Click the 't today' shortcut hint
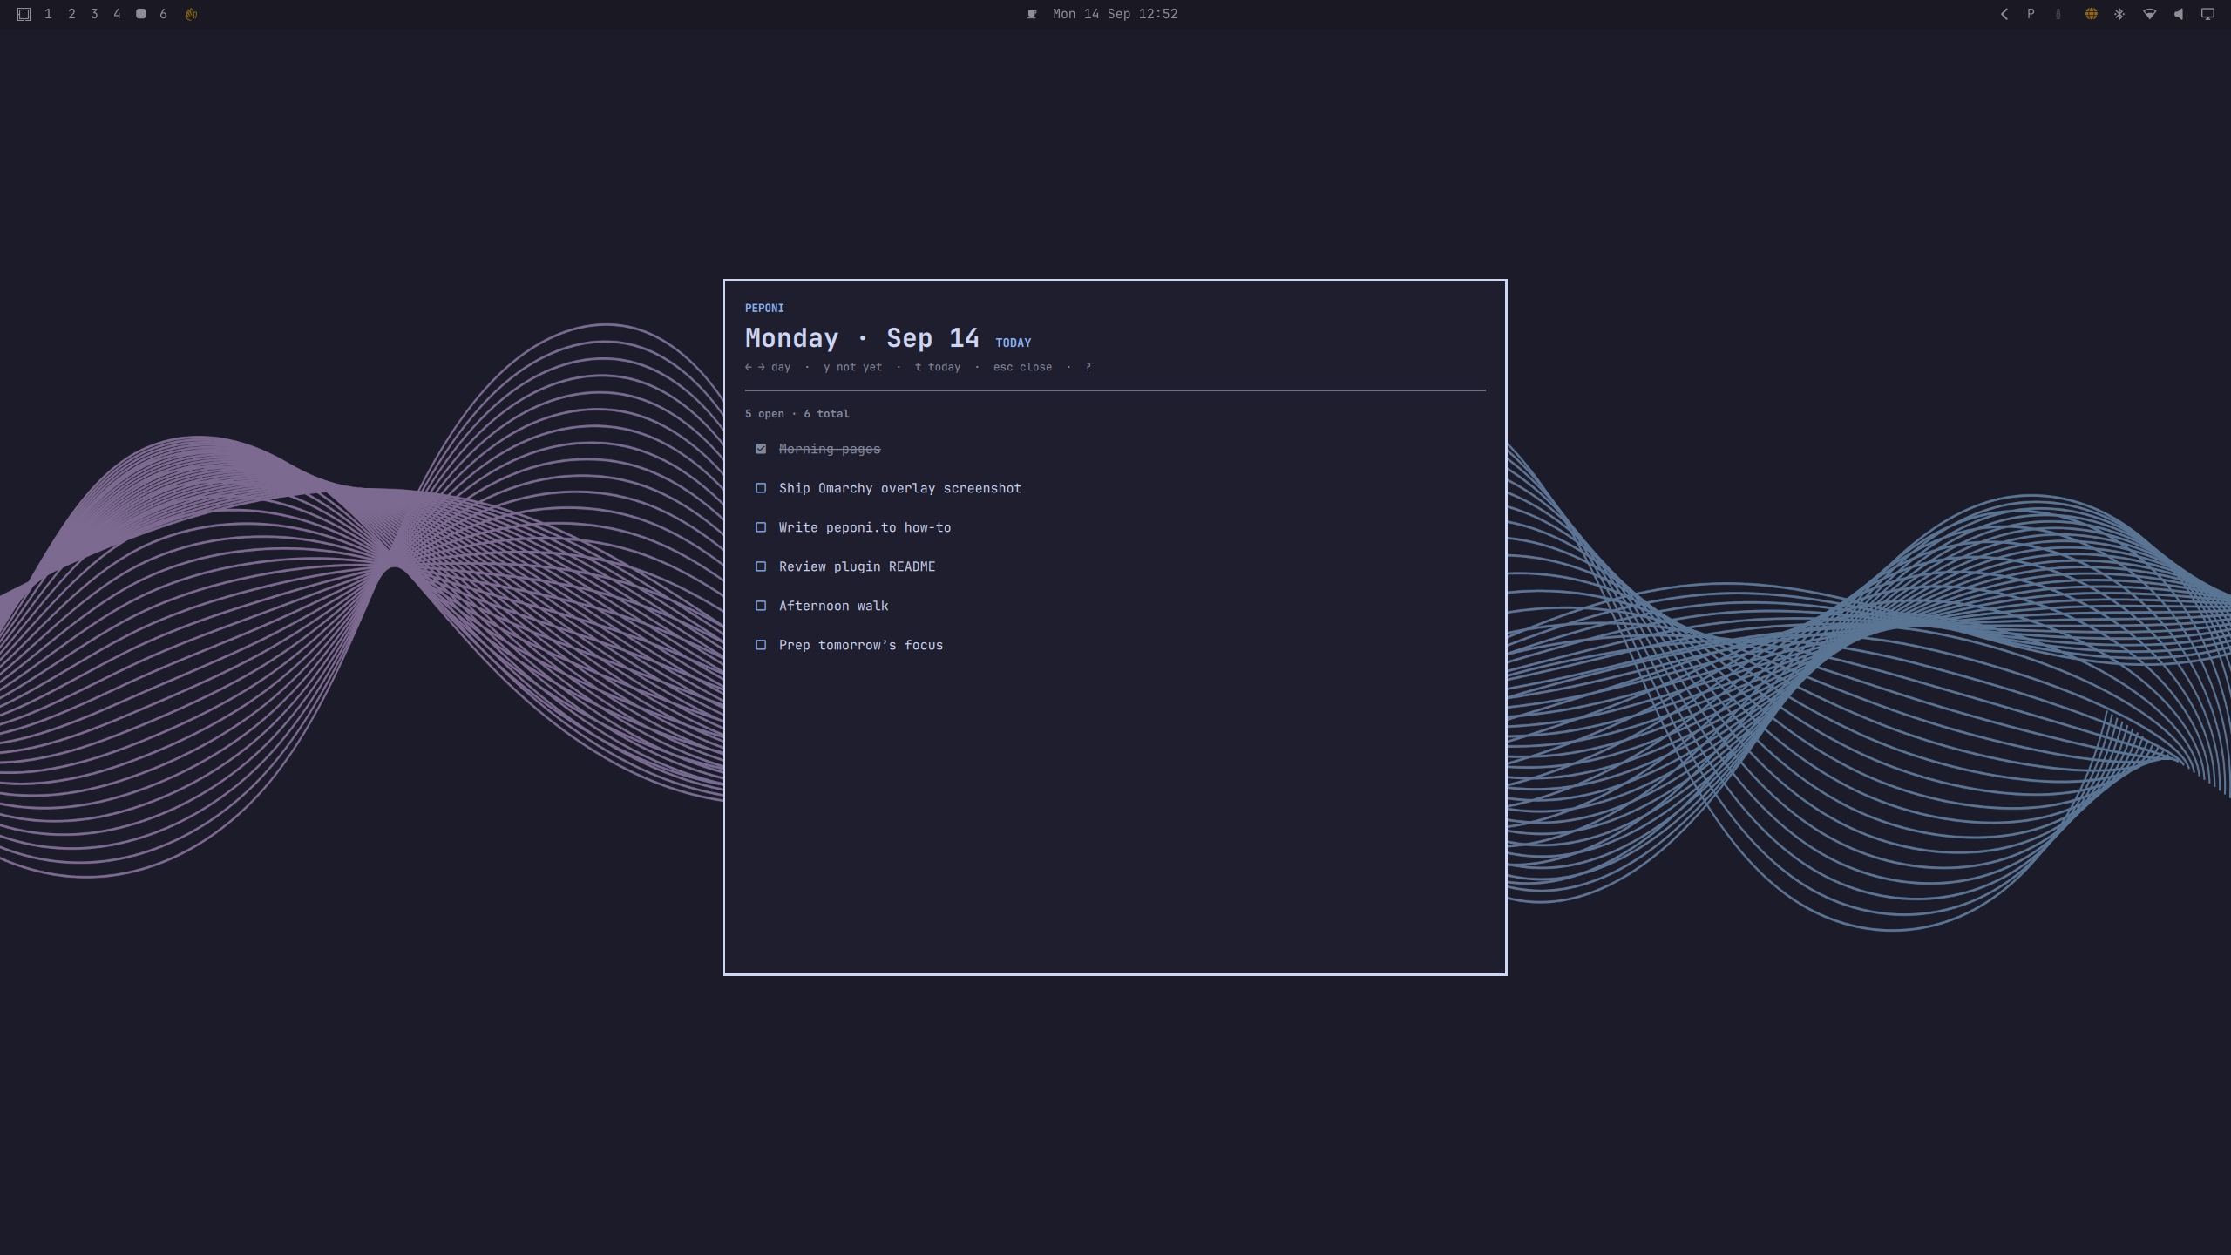Image resolution: width=2231 pixels, height=1255 pixels. tap(938, 367)
